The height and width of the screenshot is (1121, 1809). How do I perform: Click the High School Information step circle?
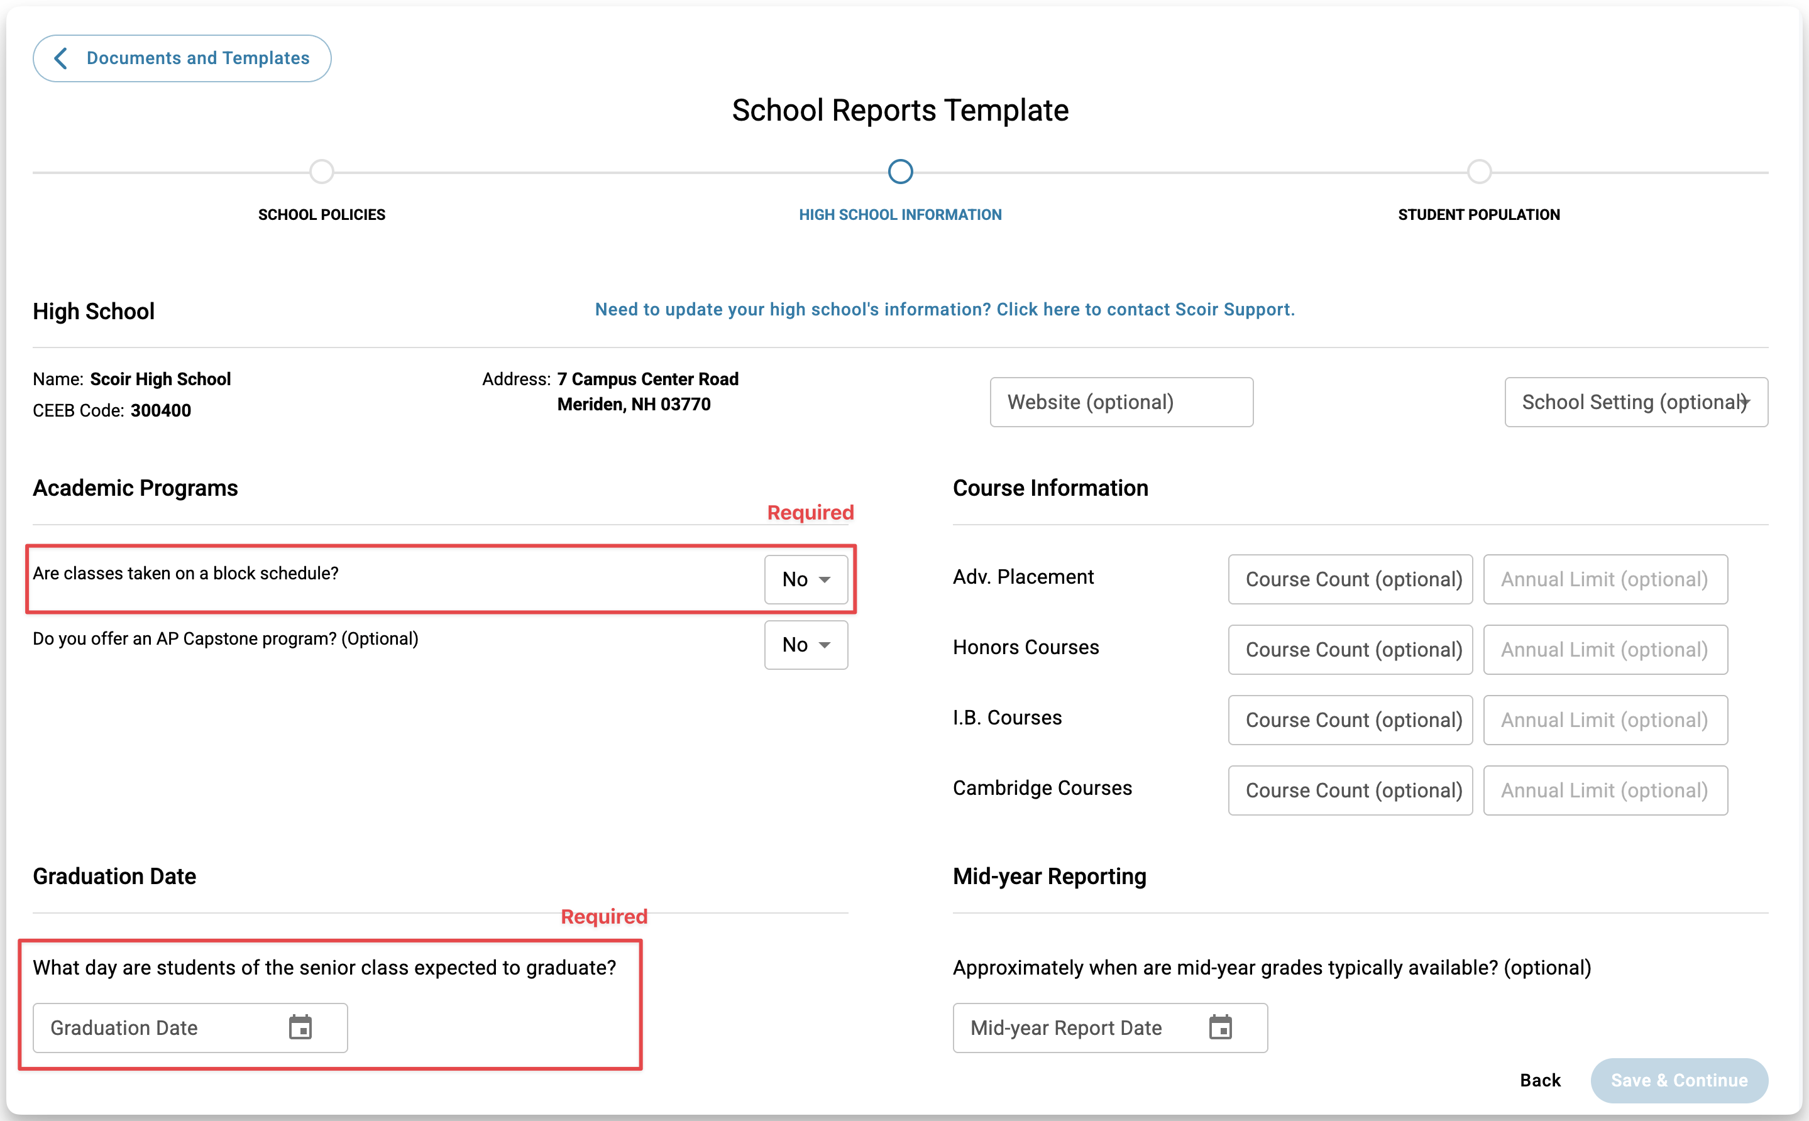point(900,172)
